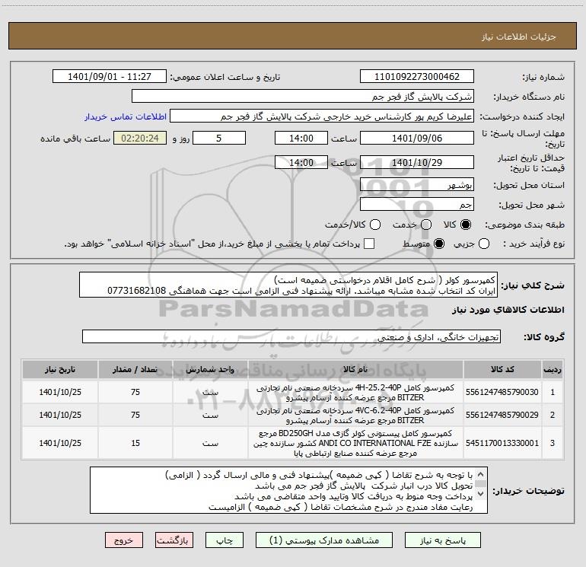The image size is (586, 567).
Task: Choose the متوسط purchase type radio
Action: coord(439,244)
